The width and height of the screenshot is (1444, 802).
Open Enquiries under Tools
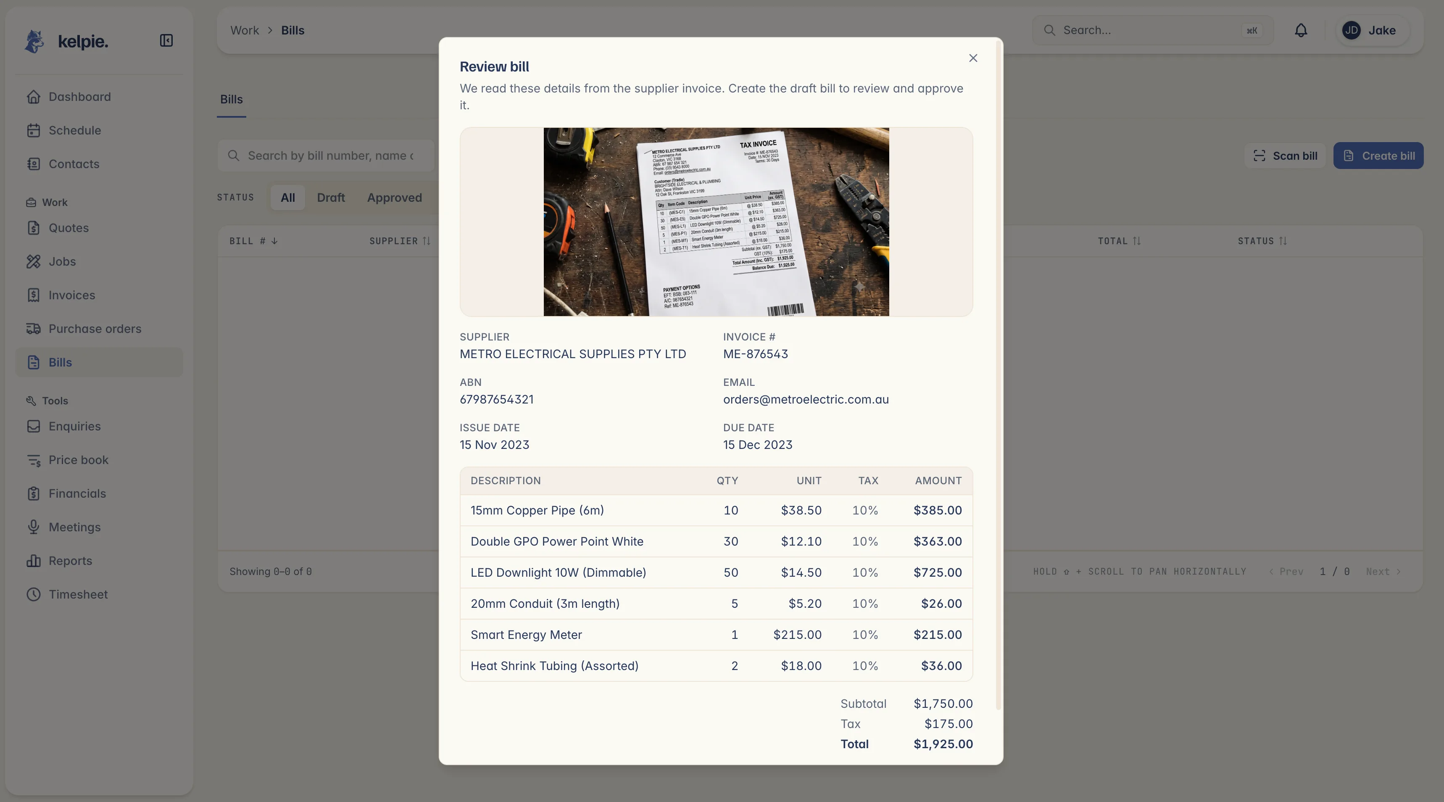[99, 426]
